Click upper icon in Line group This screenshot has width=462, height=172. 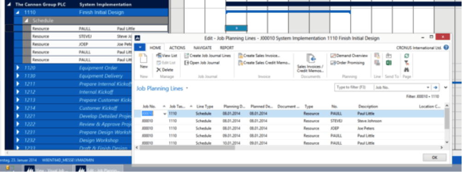click(377, 55)
